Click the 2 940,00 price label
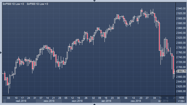 point(181,9)
